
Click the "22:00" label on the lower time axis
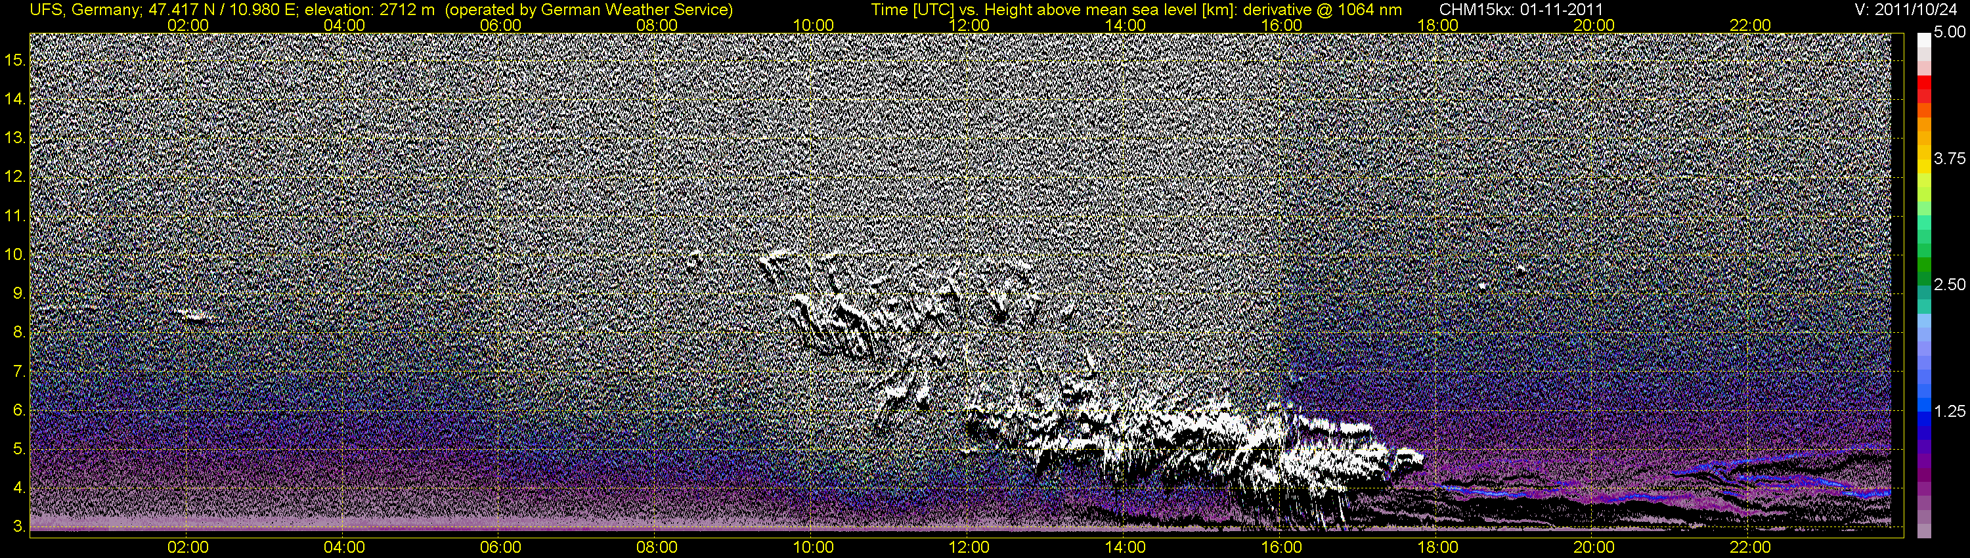click(1750, 548)
